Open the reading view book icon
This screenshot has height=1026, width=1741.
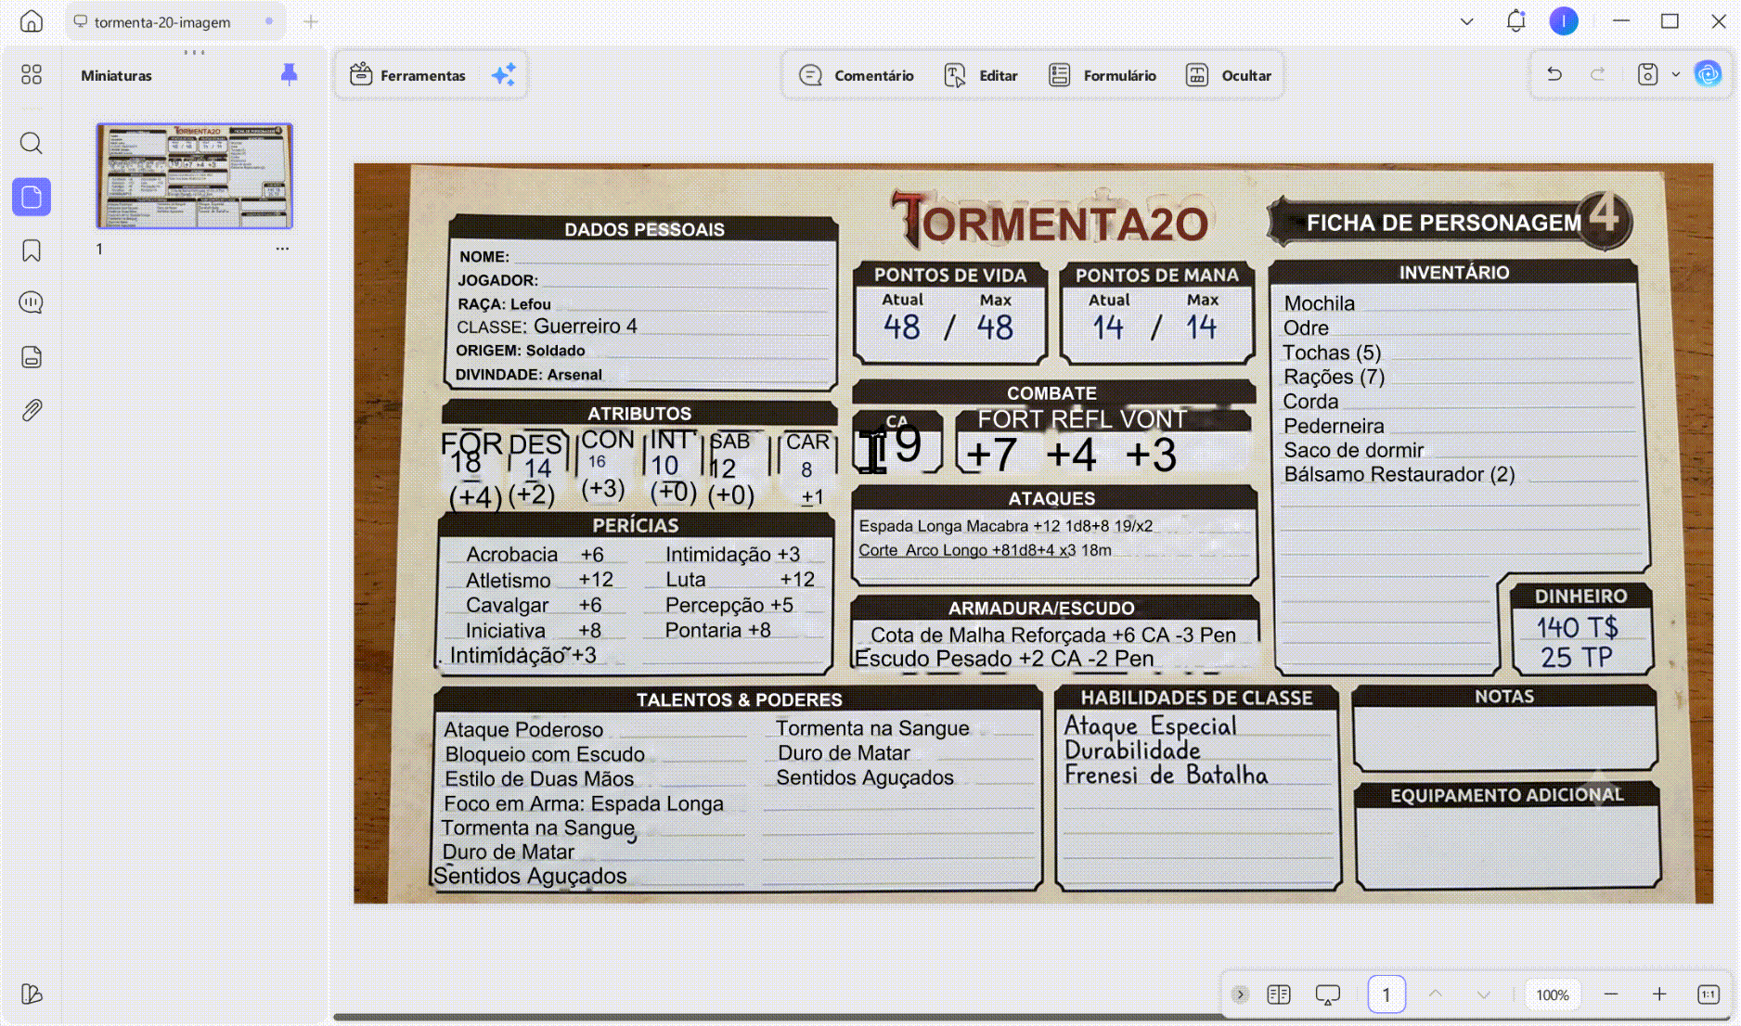1279,994
